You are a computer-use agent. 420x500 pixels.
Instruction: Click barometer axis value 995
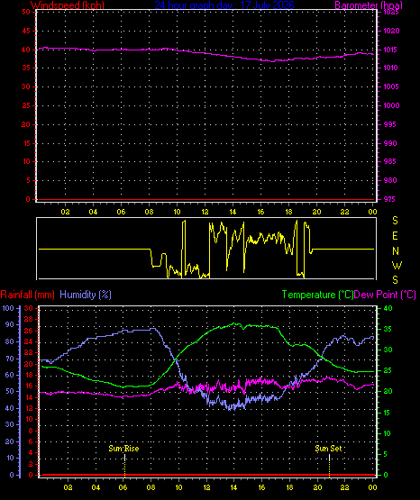390,124
